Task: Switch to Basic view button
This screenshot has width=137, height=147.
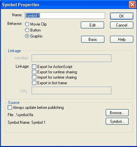Action: pyautogui.click(x=93, y=39)
